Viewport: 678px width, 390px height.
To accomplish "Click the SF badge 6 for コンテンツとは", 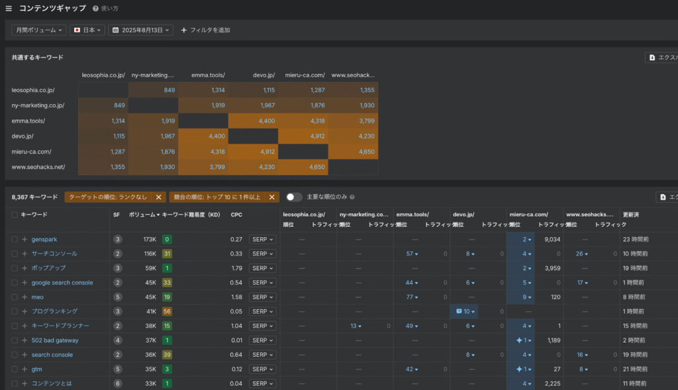I will click(118, 383).
